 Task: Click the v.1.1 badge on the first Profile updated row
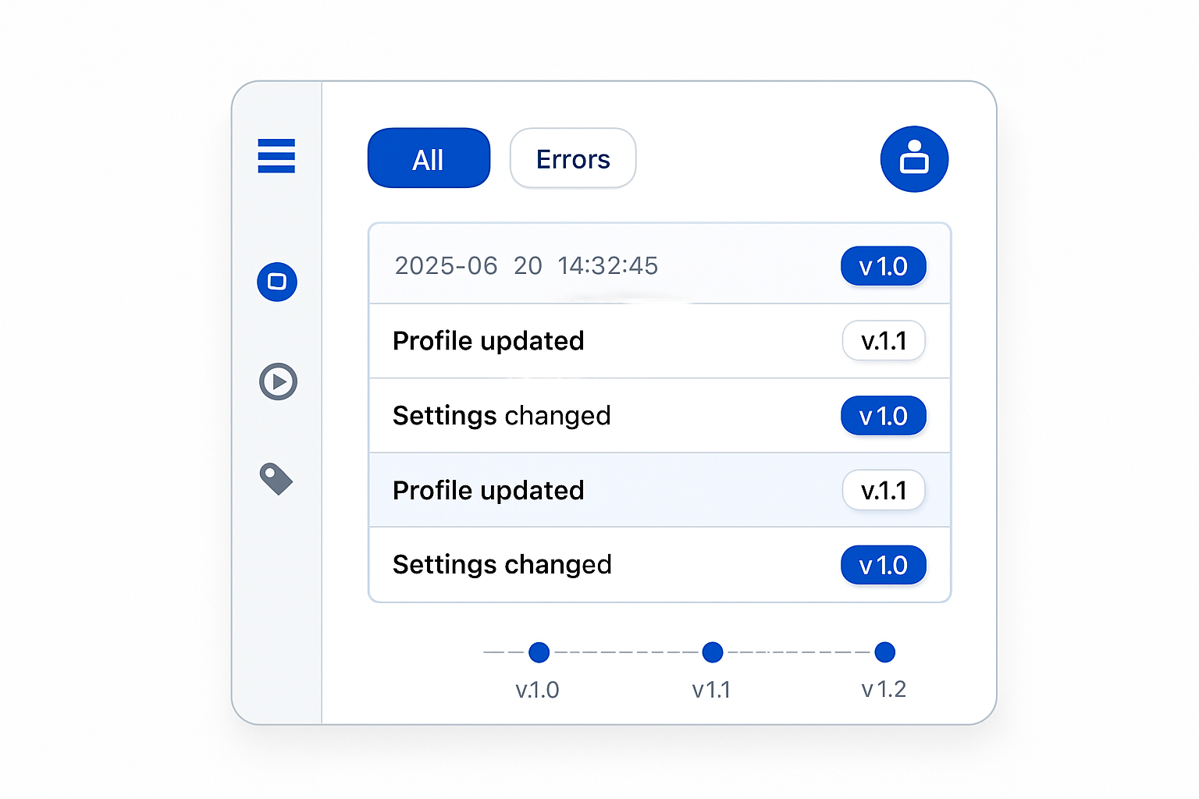(x=884, y=341)
